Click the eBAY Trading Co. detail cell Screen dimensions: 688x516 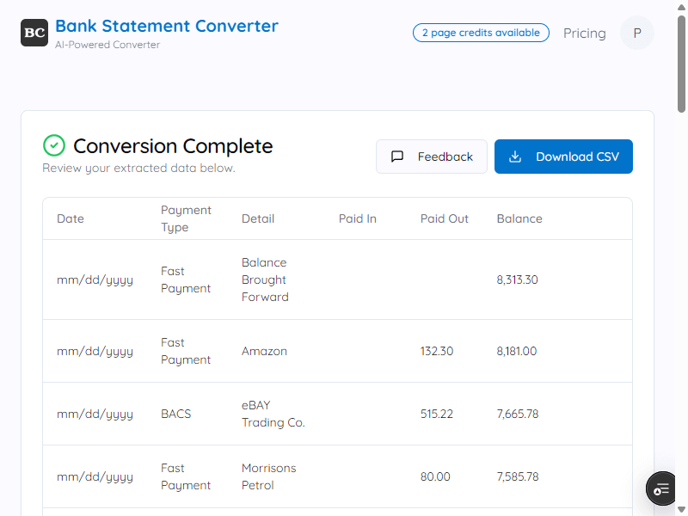(x=273, y=414)
